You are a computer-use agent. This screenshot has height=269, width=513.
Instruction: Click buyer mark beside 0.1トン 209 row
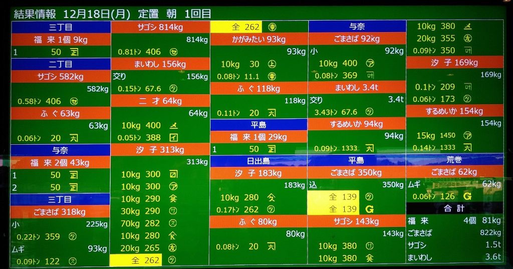[467, 87]
